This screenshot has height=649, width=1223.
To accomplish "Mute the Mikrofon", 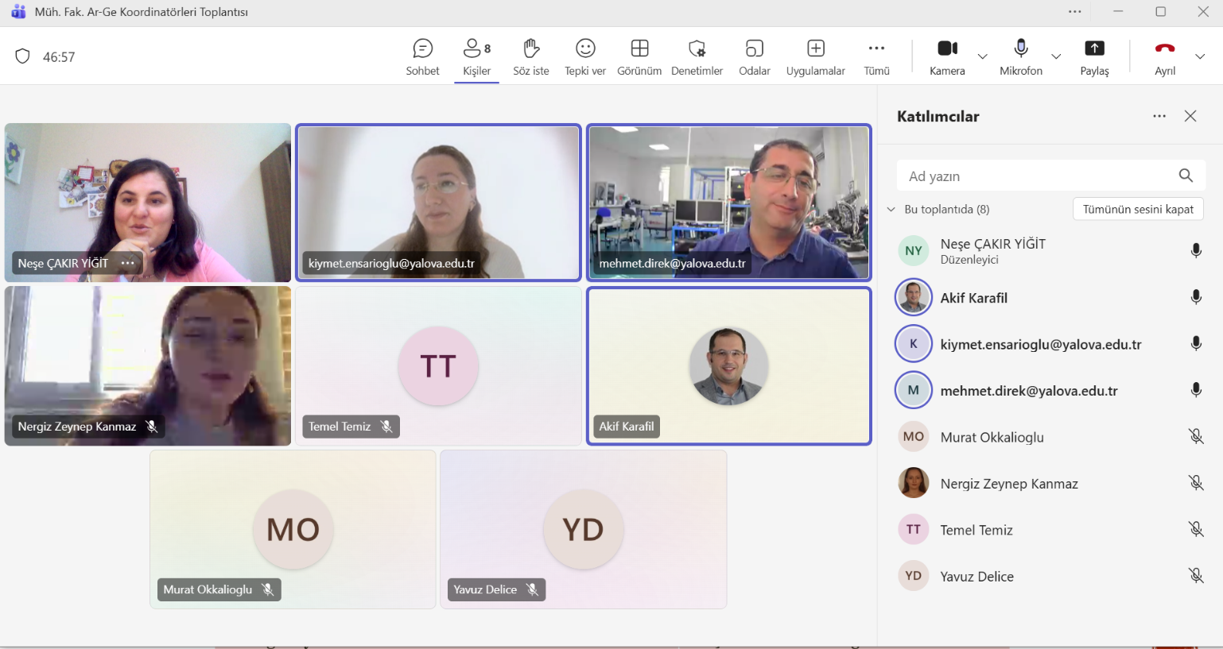I will click(1021, 57).
